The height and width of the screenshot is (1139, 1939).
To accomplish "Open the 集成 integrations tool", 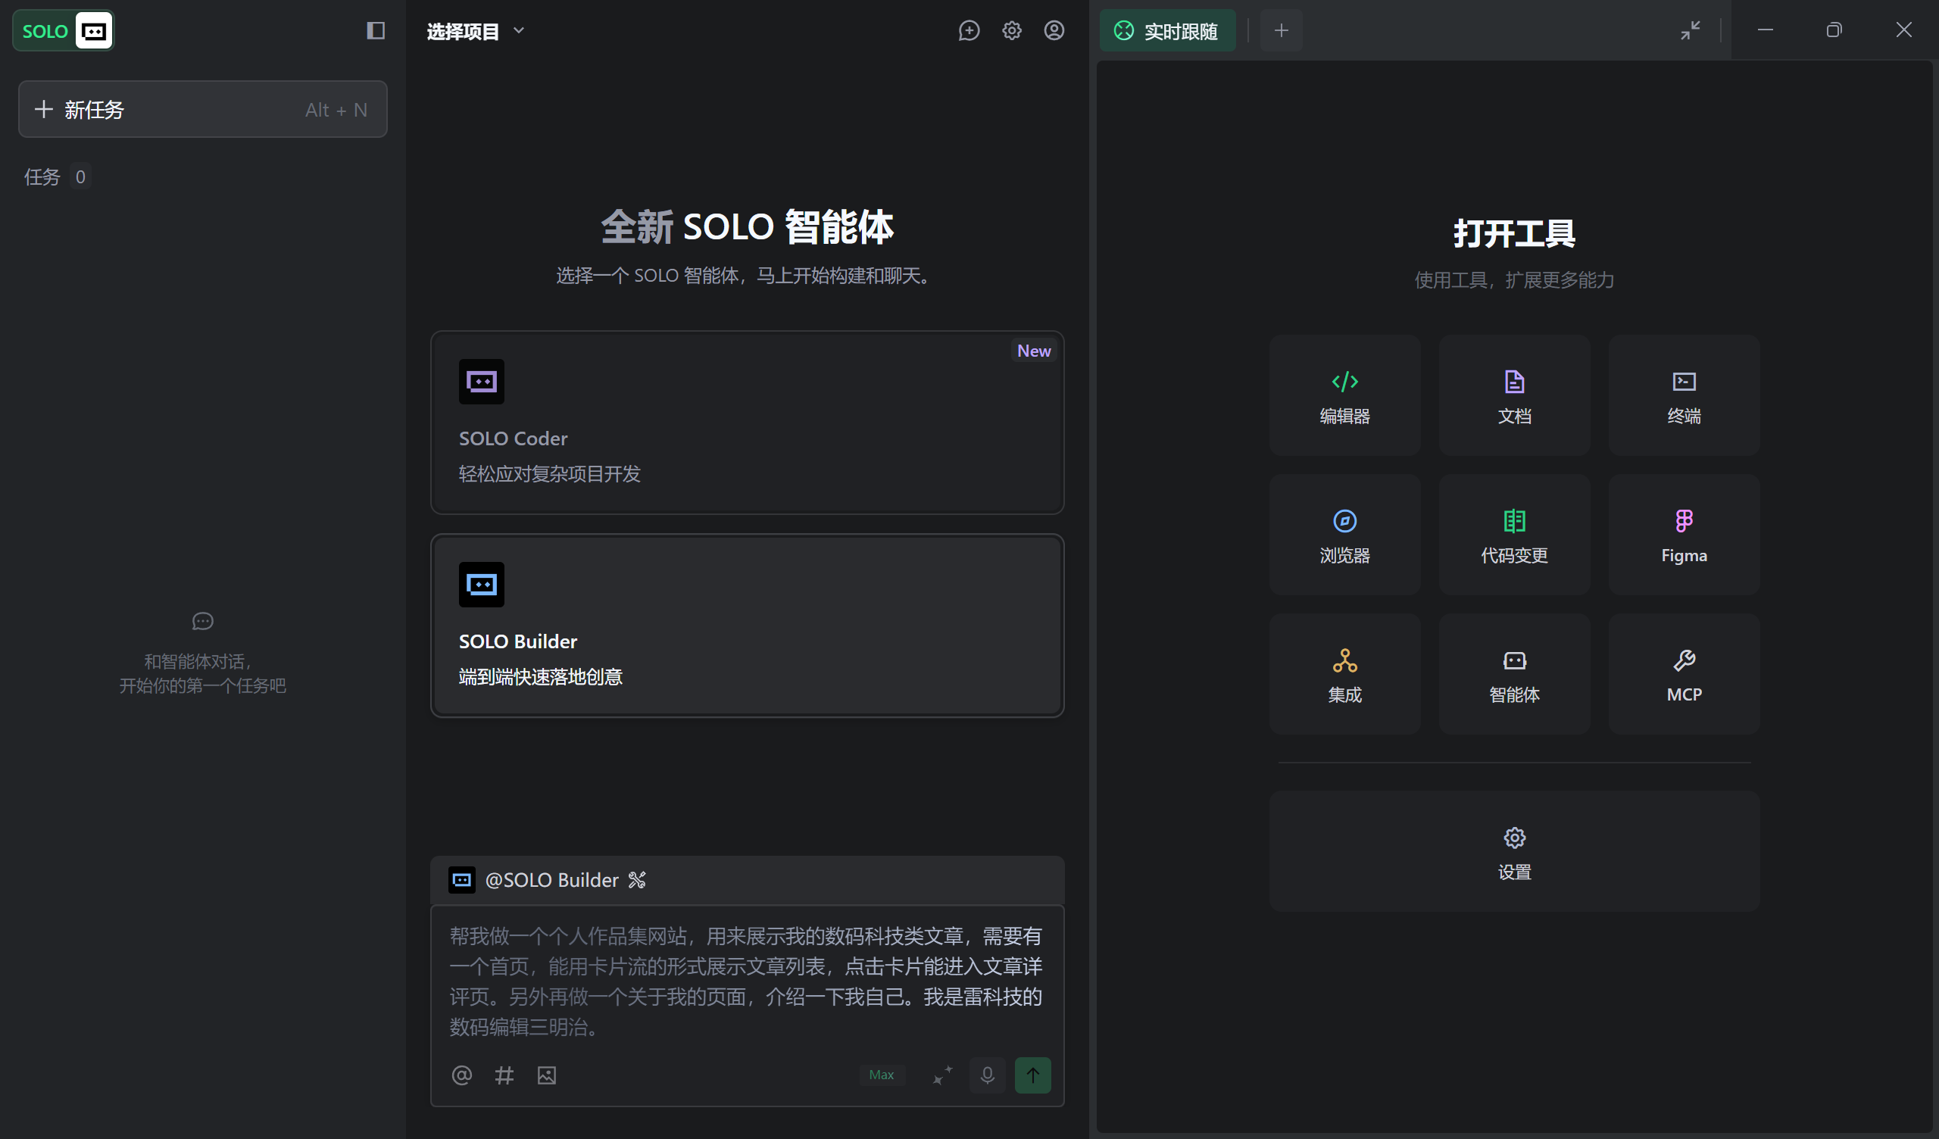I will coord(1345,673).
